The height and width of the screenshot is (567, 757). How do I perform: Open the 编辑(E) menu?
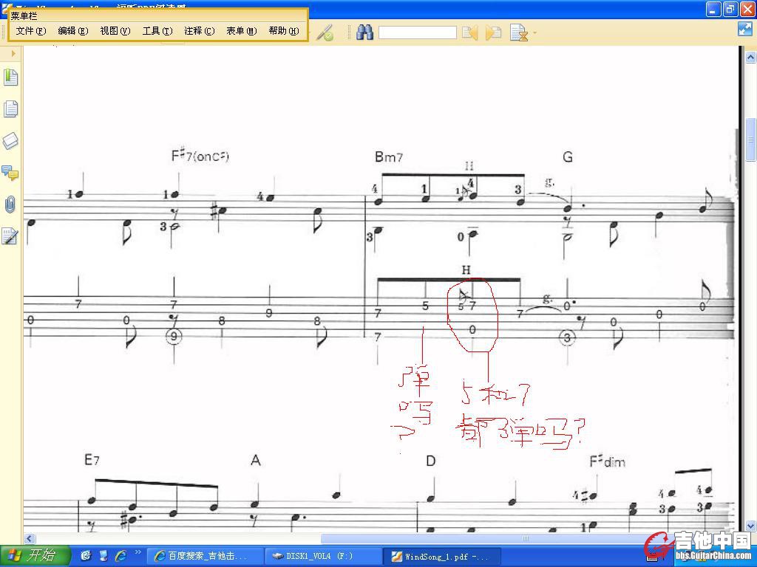(73, 31)
